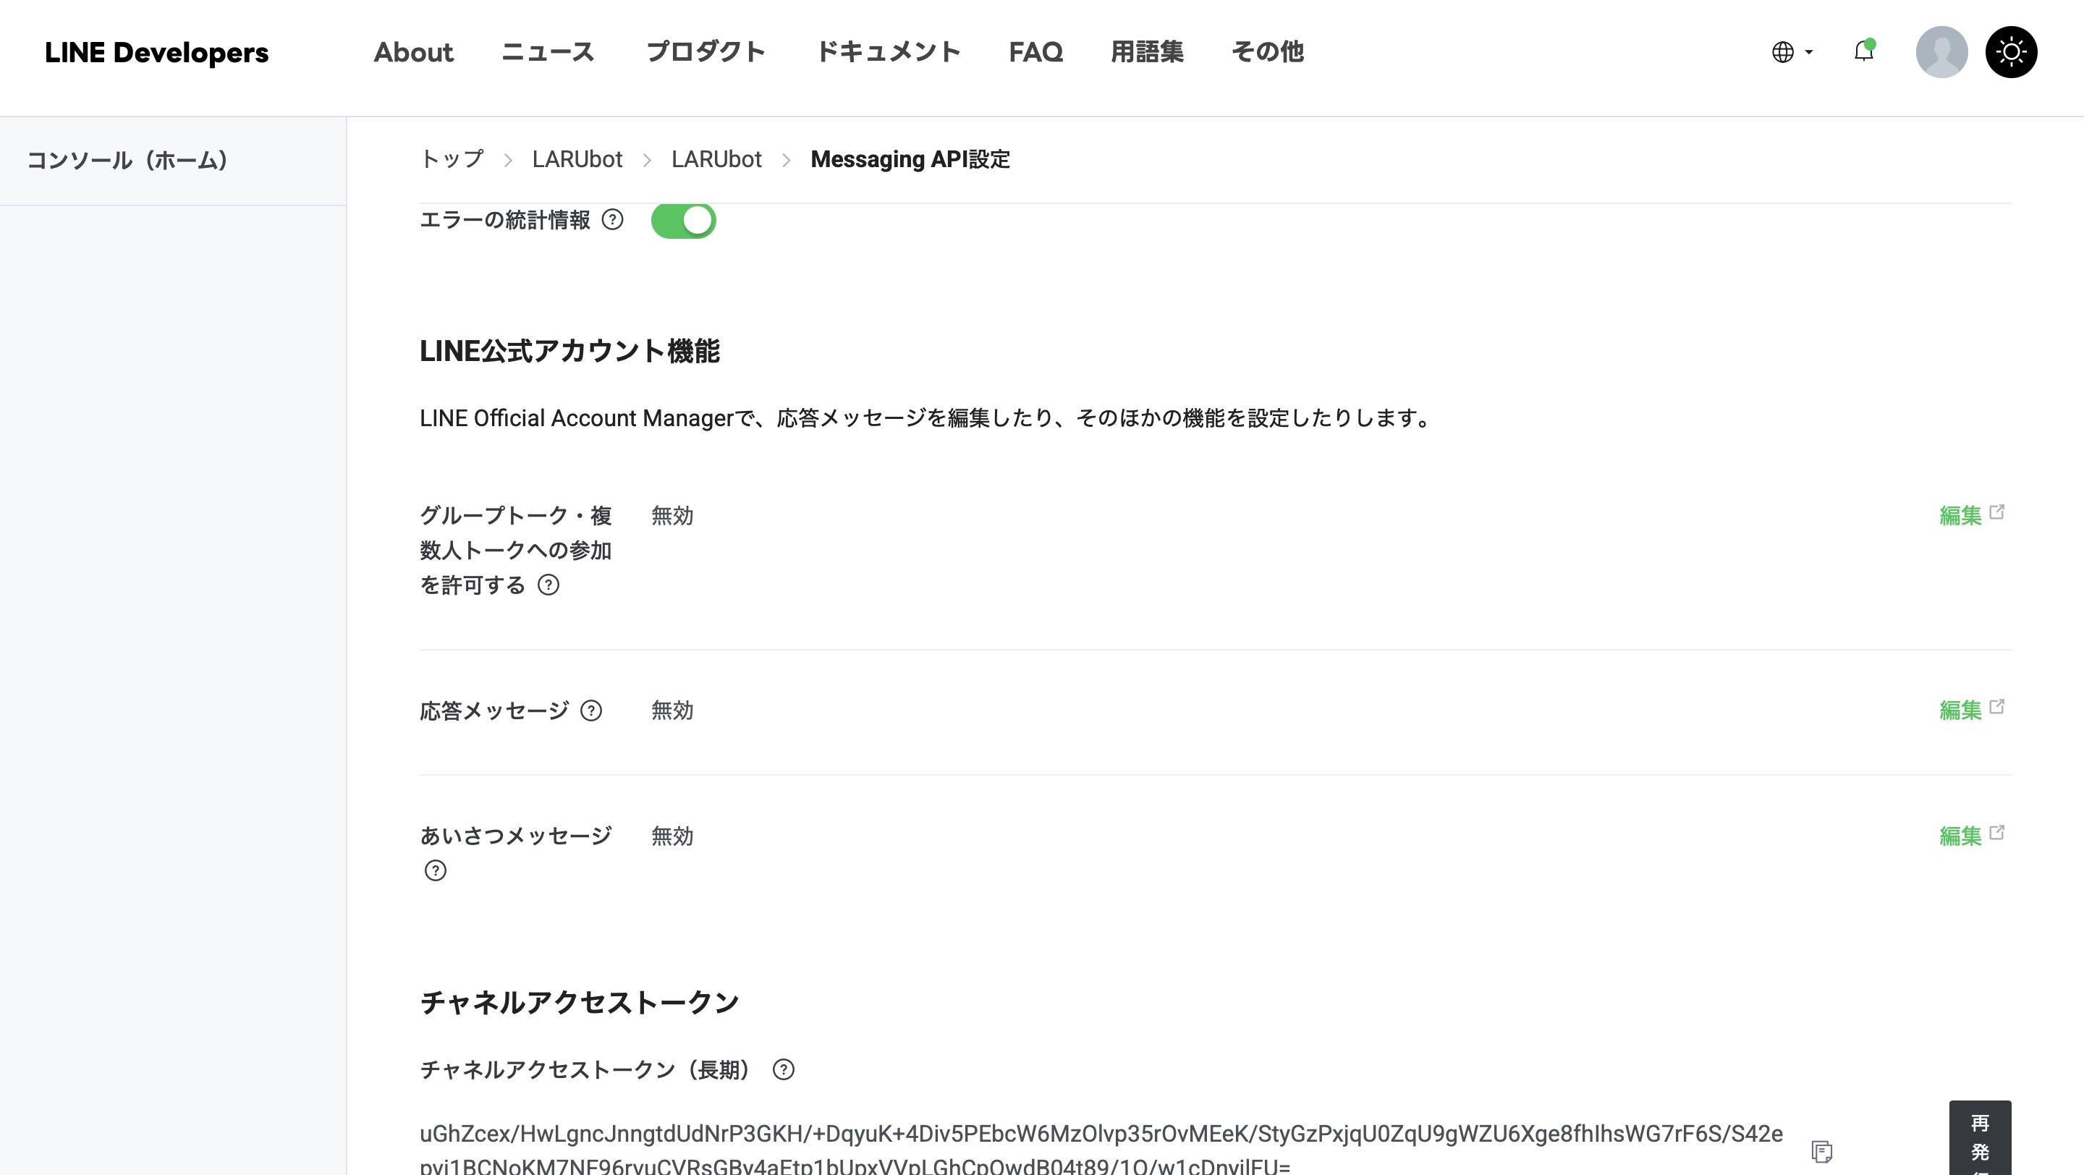
Task: Show help tooltip for あいさつメッセージ
Action: pyautogui.click(x=435, y=871)
